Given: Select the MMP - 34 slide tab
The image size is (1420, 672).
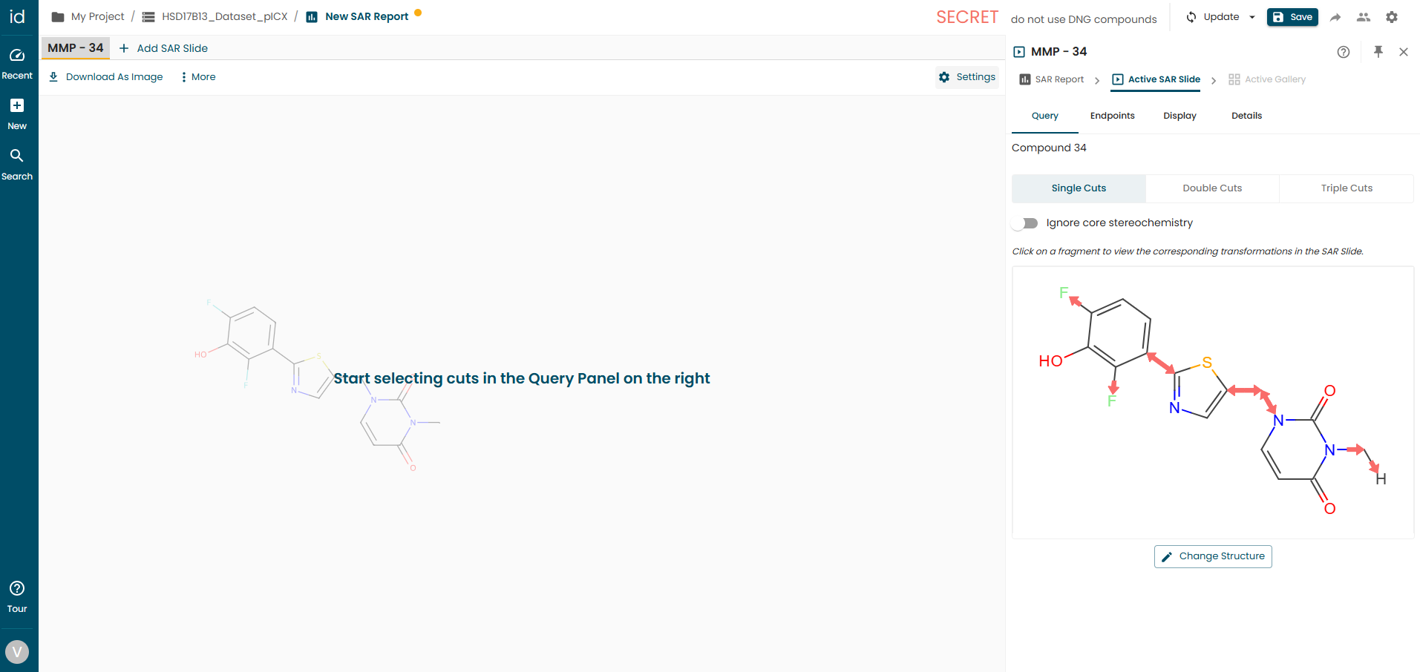Looking at the screenshot, I should tap(76, 48).
